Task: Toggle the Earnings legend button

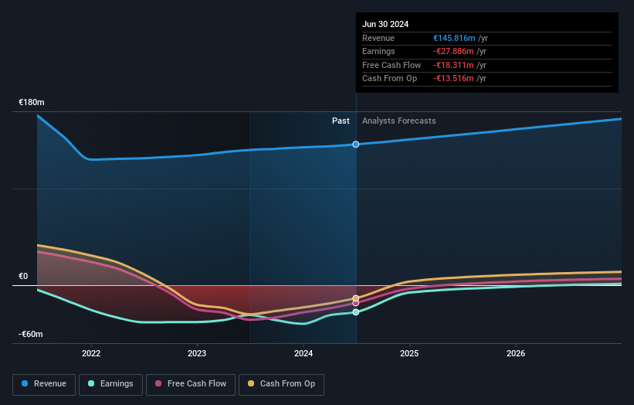Action: point(110,384)
